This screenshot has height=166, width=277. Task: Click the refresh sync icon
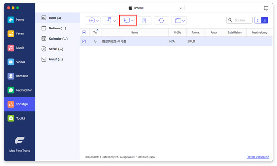[162, 20]
